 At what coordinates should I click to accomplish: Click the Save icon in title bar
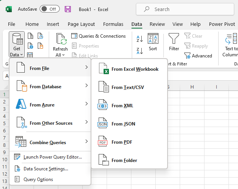click(68, 9)
